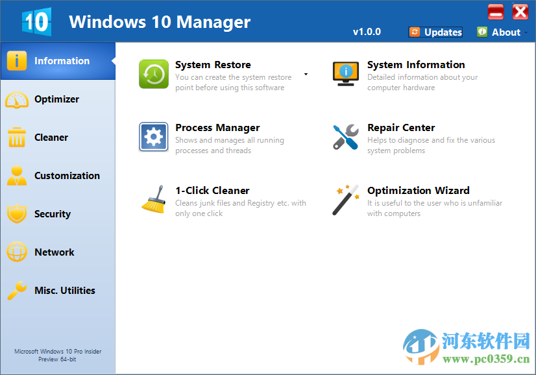Image resolution: width=536 pixels, height=375 pixels.
Task: Click the Windows 10 Manager logo icon
Action: tap(36, 21)
